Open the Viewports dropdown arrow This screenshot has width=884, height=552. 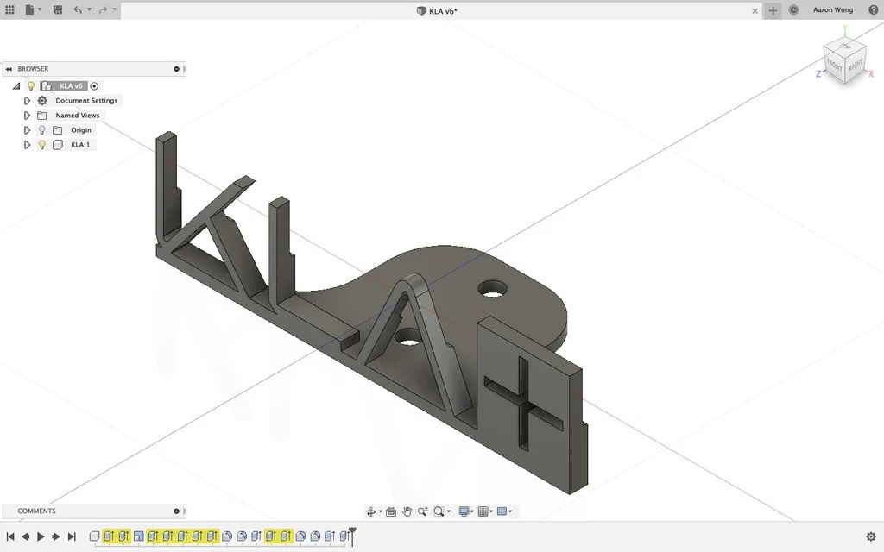(510, 511)
